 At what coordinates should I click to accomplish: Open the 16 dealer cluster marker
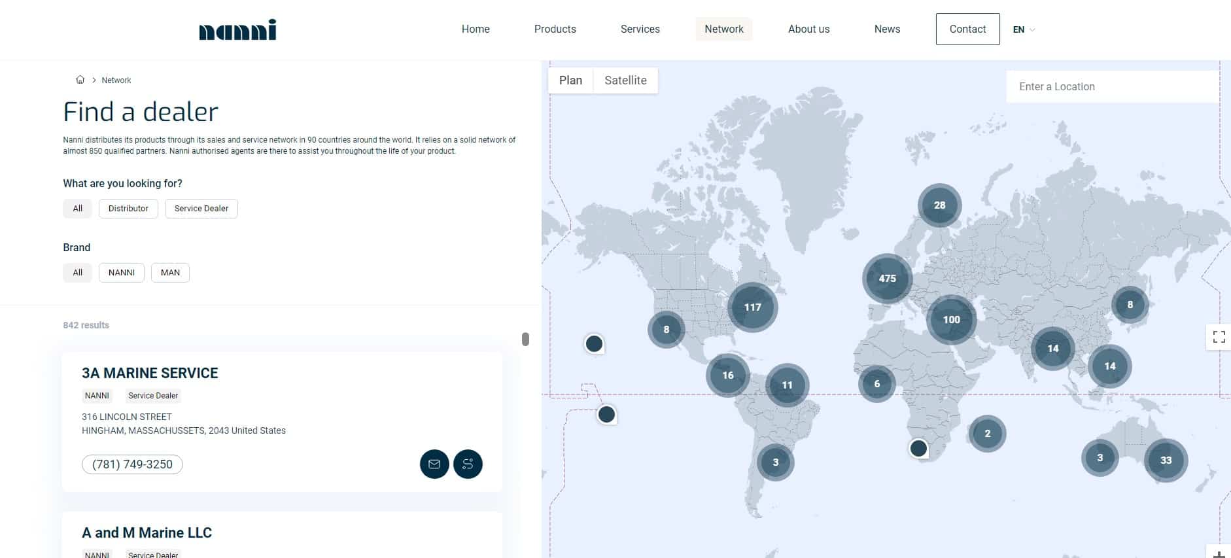[x=727, y=375]
